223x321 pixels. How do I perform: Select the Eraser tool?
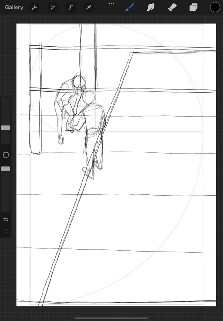coord(172,8)
